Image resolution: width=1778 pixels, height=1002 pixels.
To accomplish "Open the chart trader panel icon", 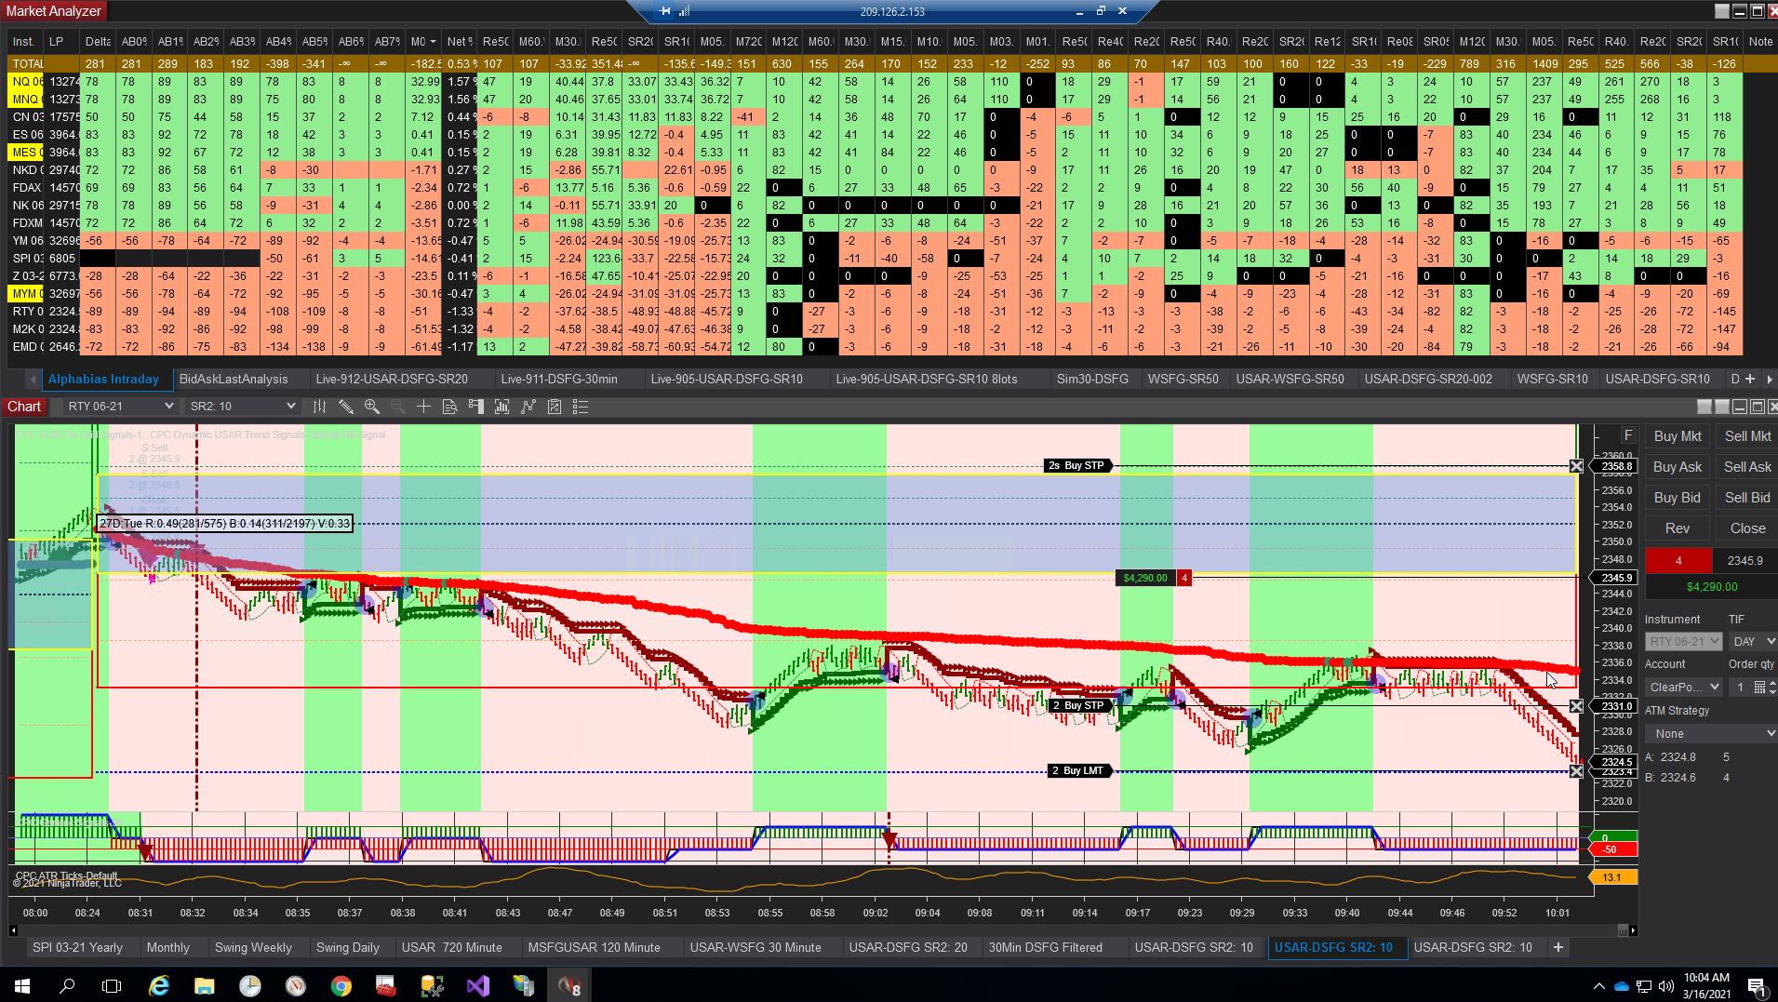I will (475, 407).
